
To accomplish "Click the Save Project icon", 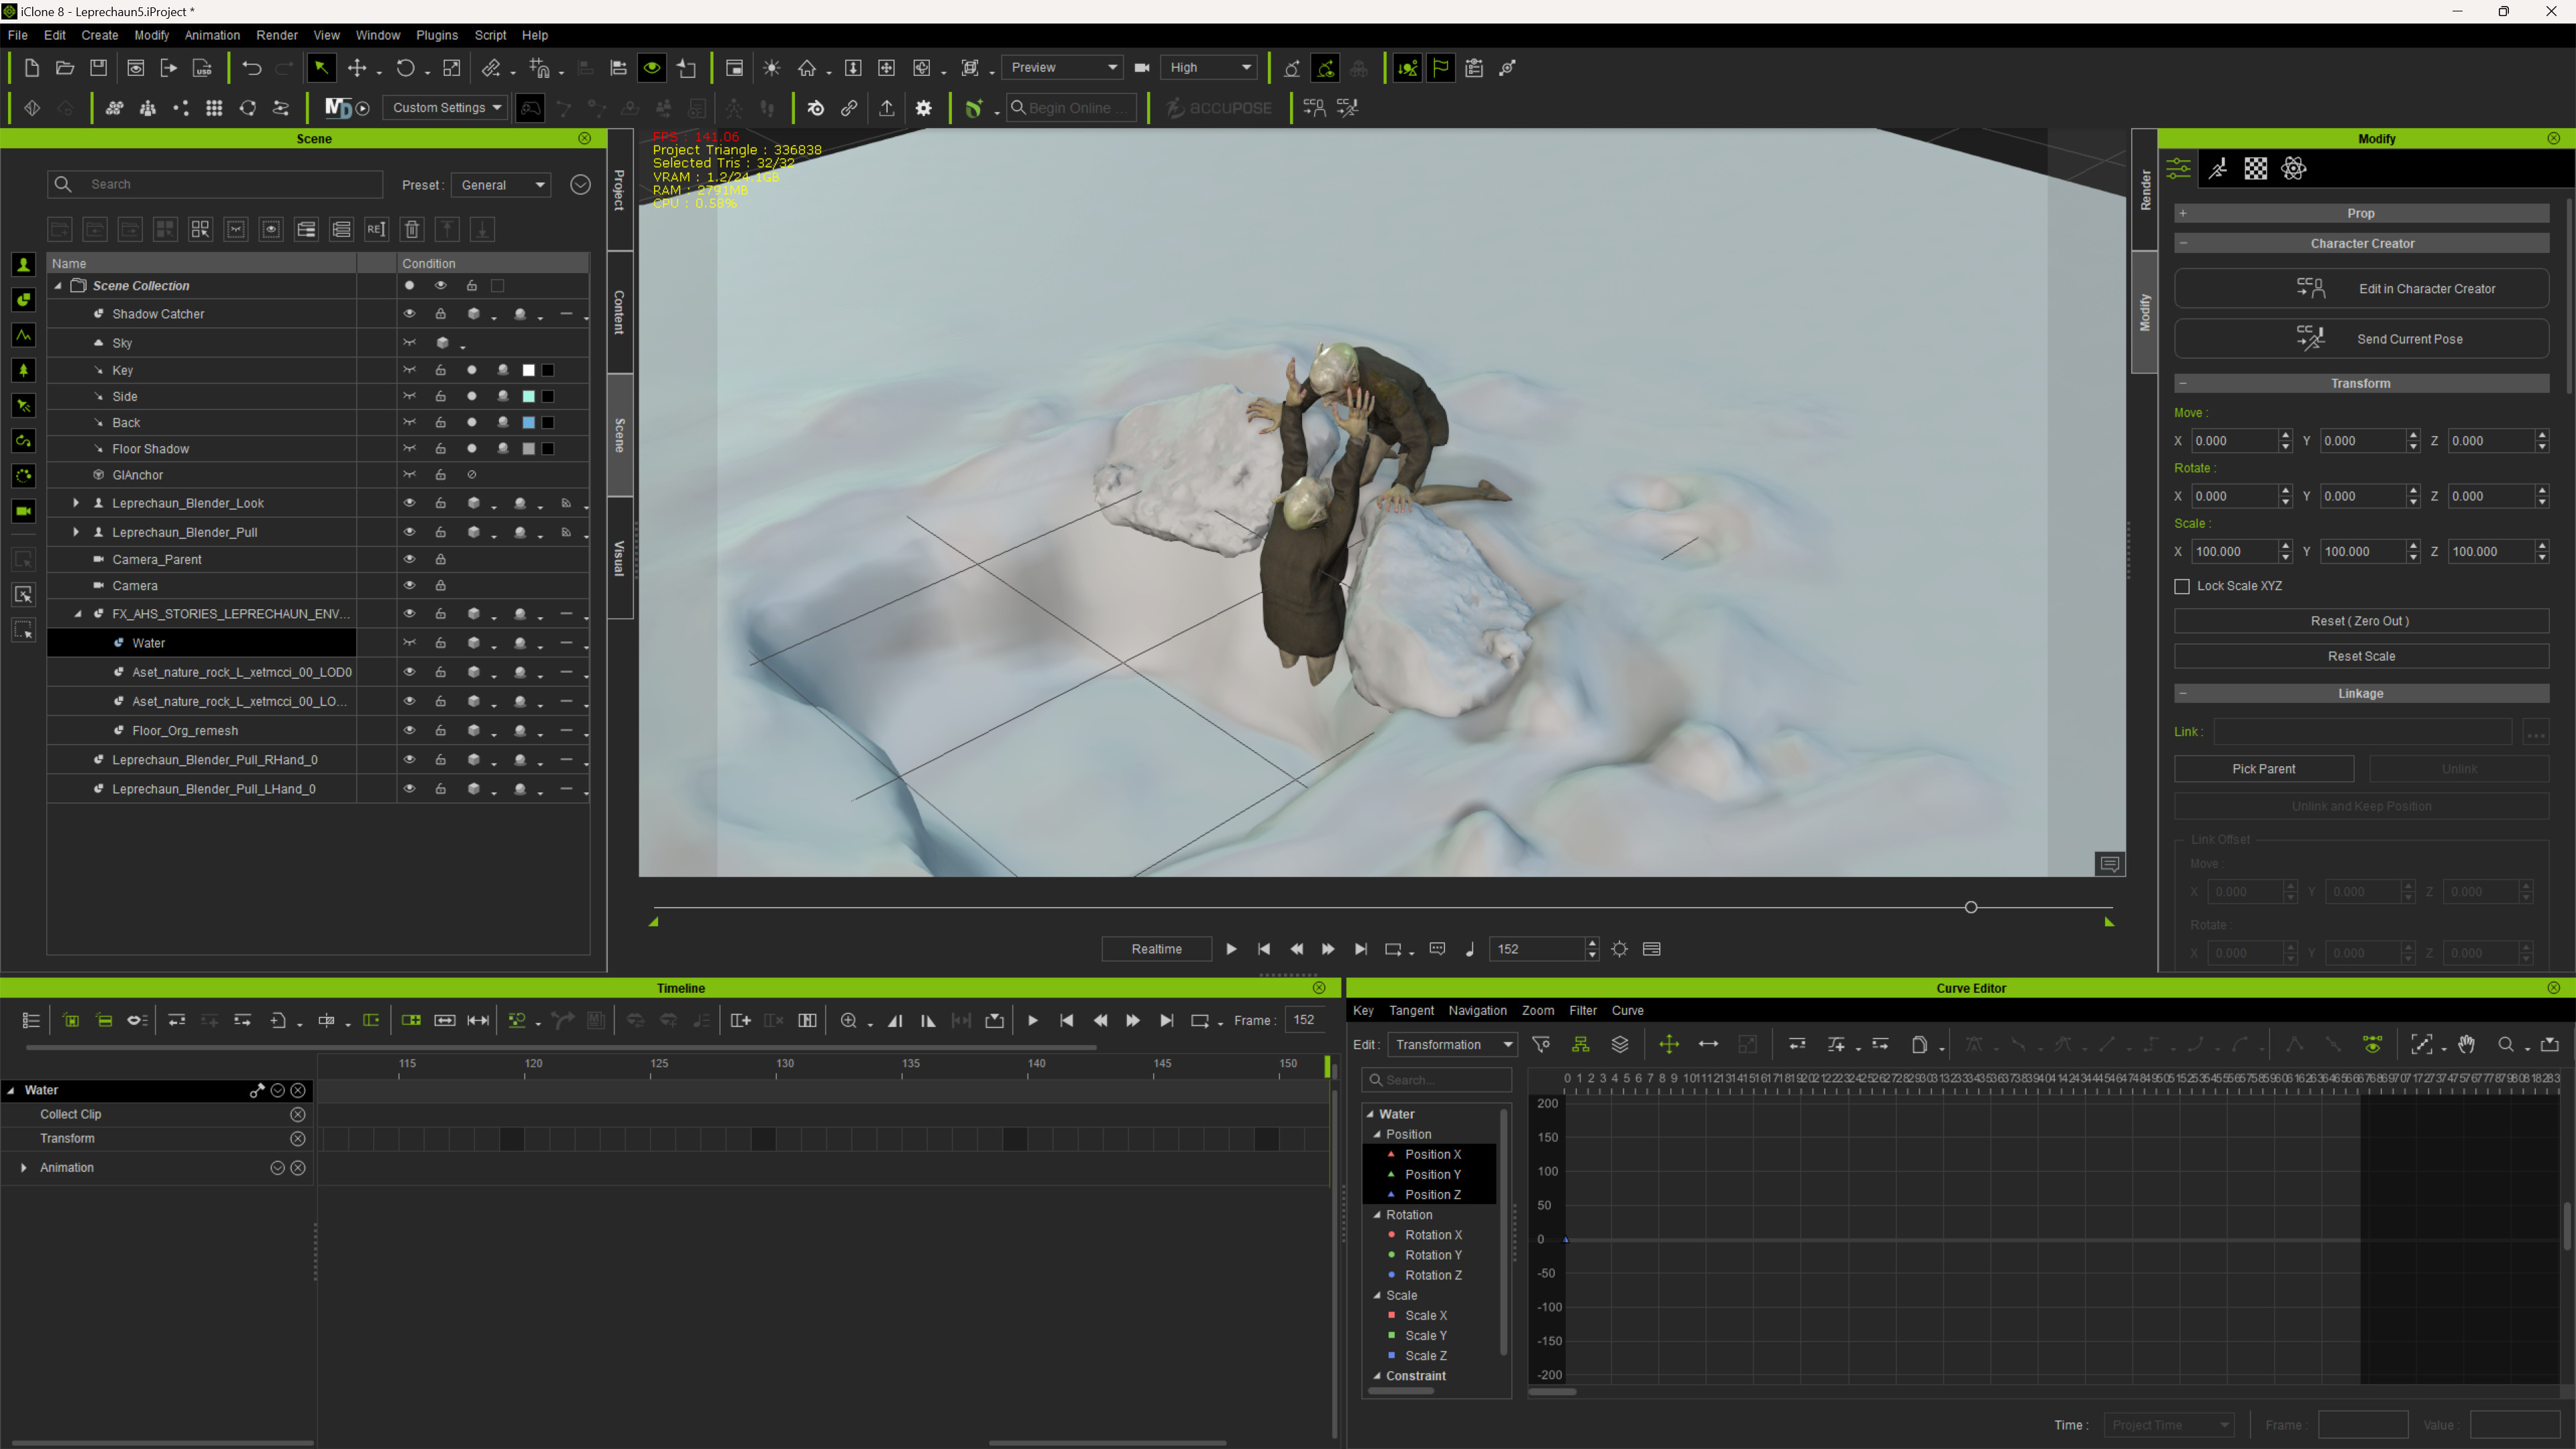I will tap(98, 68).
